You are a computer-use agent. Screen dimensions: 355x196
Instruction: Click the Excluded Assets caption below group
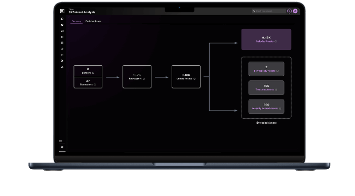[266, 123]
